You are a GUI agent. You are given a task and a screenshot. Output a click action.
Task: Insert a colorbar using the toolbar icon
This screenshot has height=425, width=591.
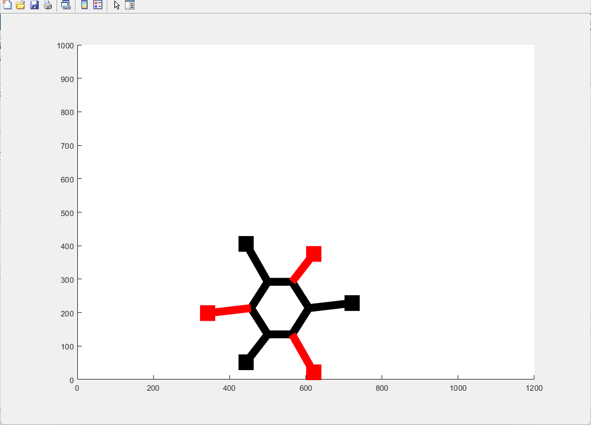(84, 5)
